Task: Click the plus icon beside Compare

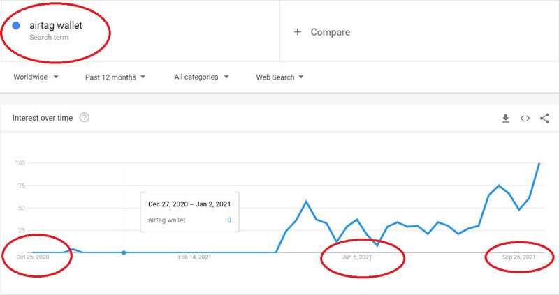Action: pos(298,32)
